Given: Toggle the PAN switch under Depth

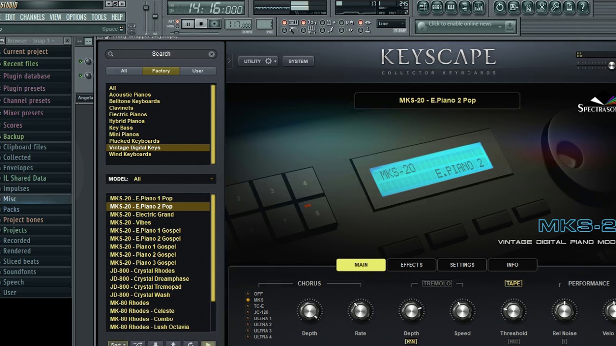Looking at the screenshot, I should tap(411, 342).
